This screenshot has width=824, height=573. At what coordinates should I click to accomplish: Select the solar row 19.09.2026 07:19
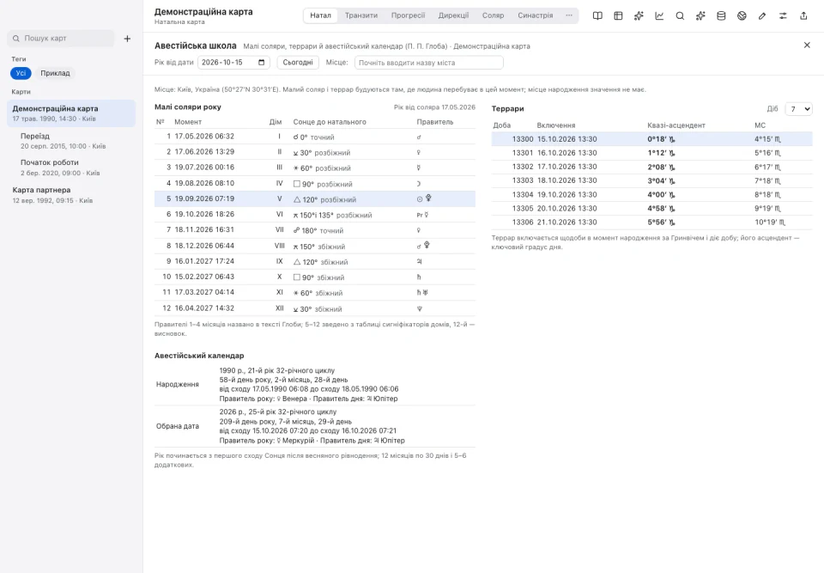tap(315, 199)
